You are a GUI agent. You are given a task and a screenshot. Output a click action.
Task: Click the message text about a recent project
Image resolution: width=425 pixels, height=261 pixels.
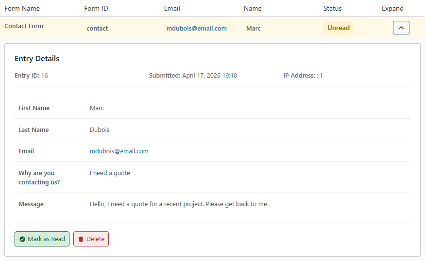pyautogui.click(x=179, y=204)
